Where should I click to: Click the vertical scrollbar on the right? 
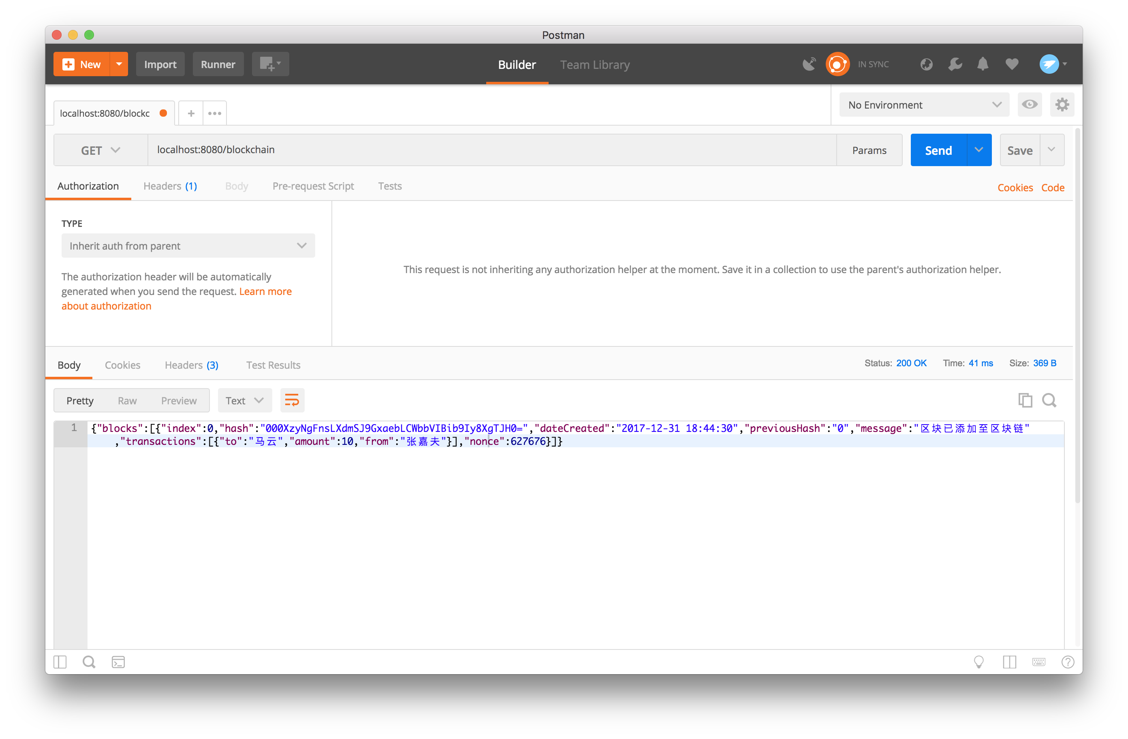(x=1077, y=315)
